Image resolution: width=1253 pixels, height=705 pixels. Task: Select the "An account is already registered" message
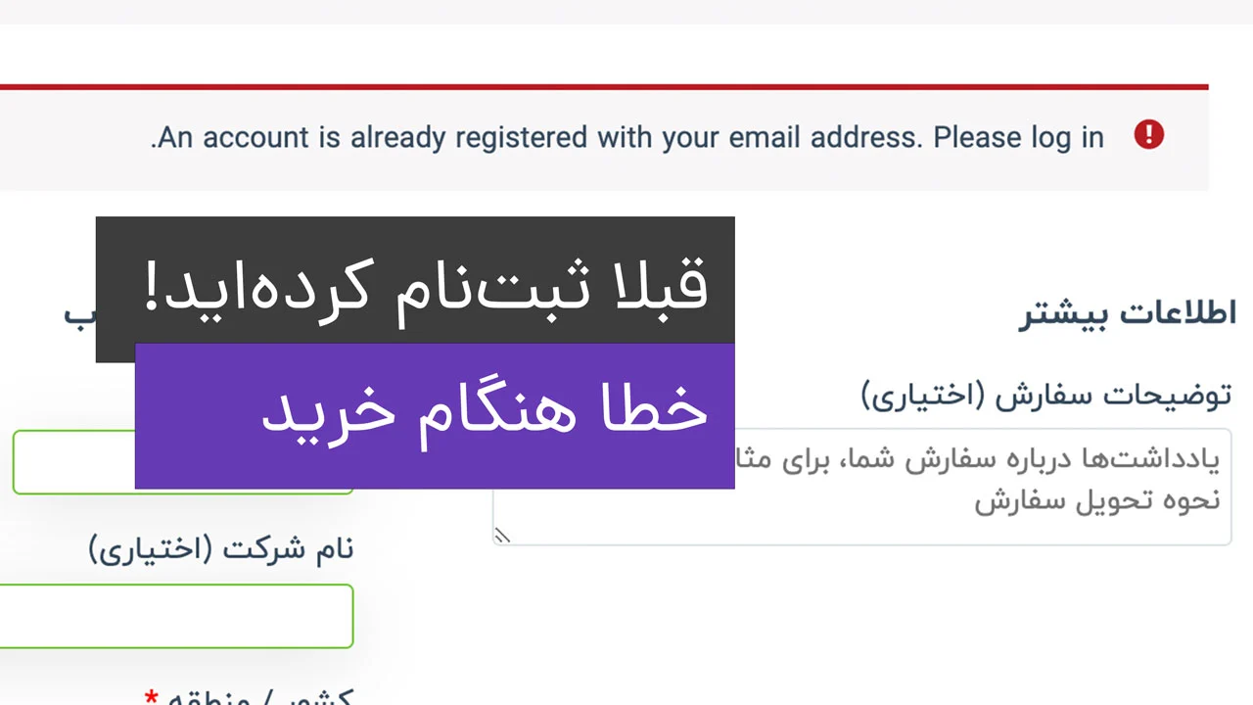coord(627,138)
